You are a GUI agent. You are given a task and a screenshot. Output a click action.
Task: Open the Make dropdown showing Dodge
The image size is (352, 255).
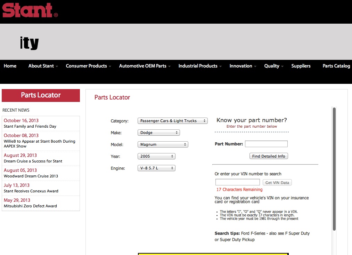(159, 133)
